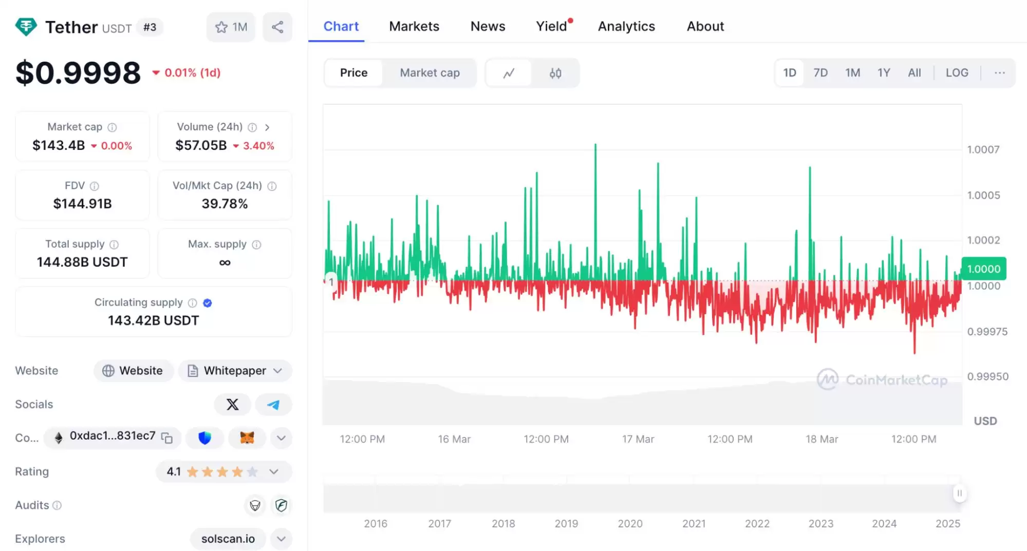Expand the rating 4.1 details chevron
The width and height of the screenshot is (1027, 551).
pyautogui.click(x=274, y=471)
